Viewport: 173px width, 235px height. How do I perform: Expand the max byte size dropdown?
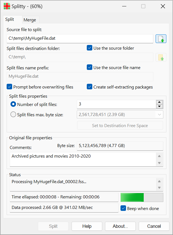coord(159,115)
